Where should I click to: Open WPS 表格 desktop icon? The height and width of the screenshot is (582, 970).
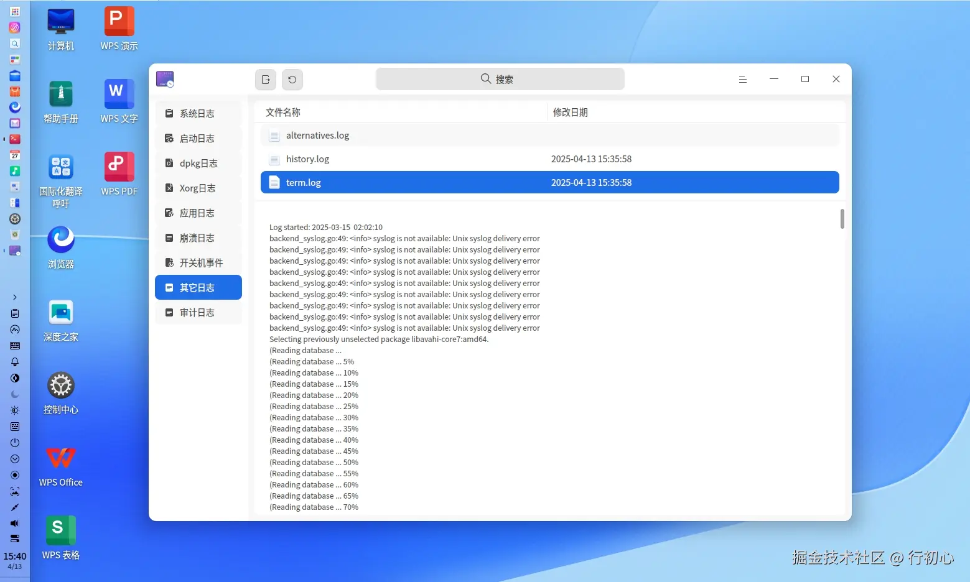[x=61, y=538]
